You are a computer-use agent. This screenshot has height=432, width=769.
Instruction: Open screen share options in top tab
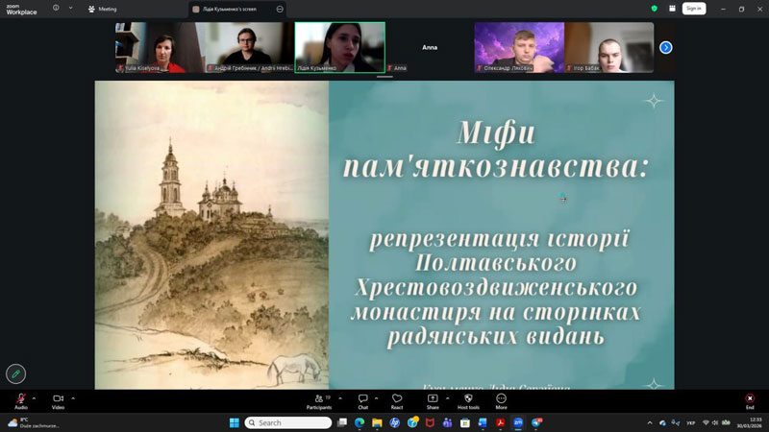[280, 9]
